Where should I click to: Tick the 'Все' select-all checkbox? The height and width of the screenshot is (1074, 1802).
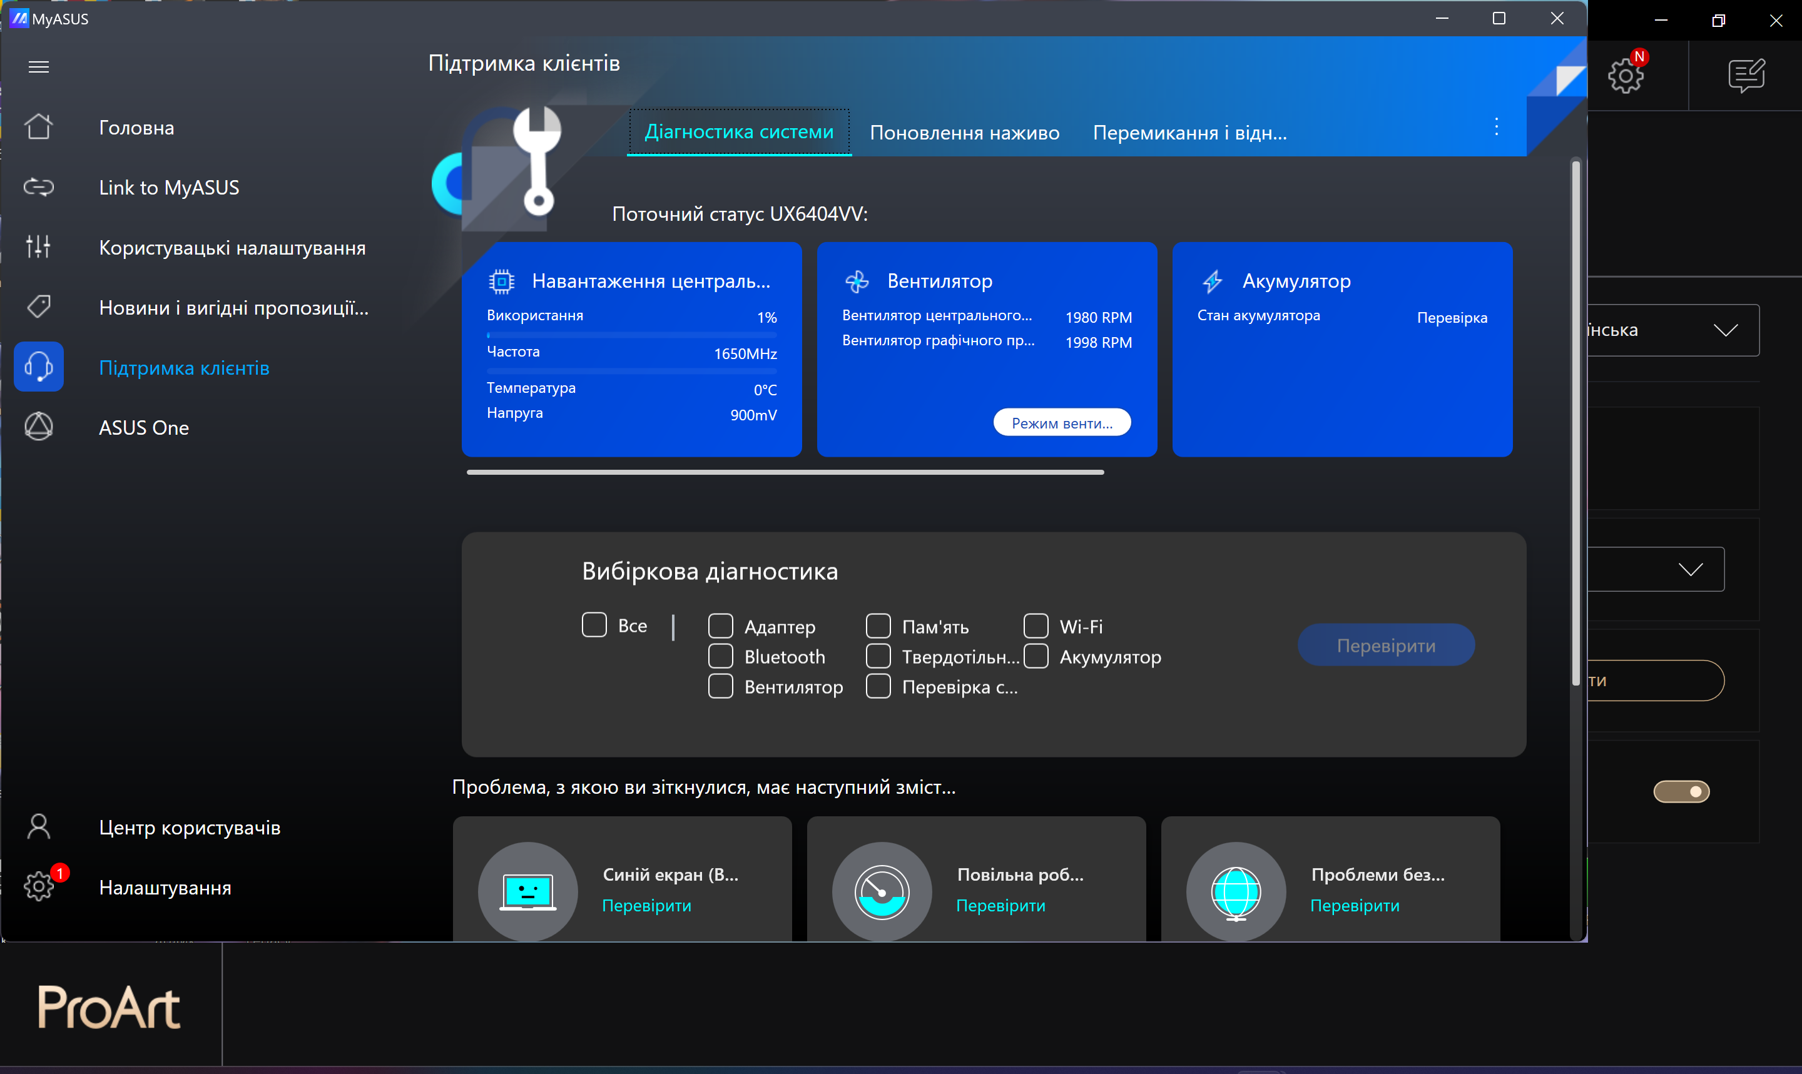(594, 626)
